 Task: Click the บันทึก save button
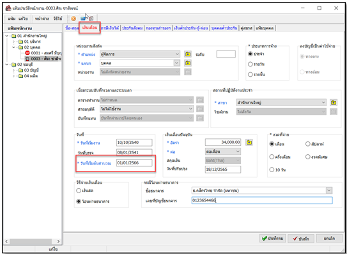coord(301,239)
